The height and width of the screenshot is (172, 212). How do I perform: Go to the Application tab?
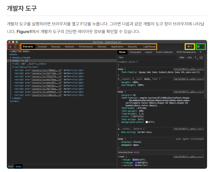pyautogui.click(x=117, y=46)
